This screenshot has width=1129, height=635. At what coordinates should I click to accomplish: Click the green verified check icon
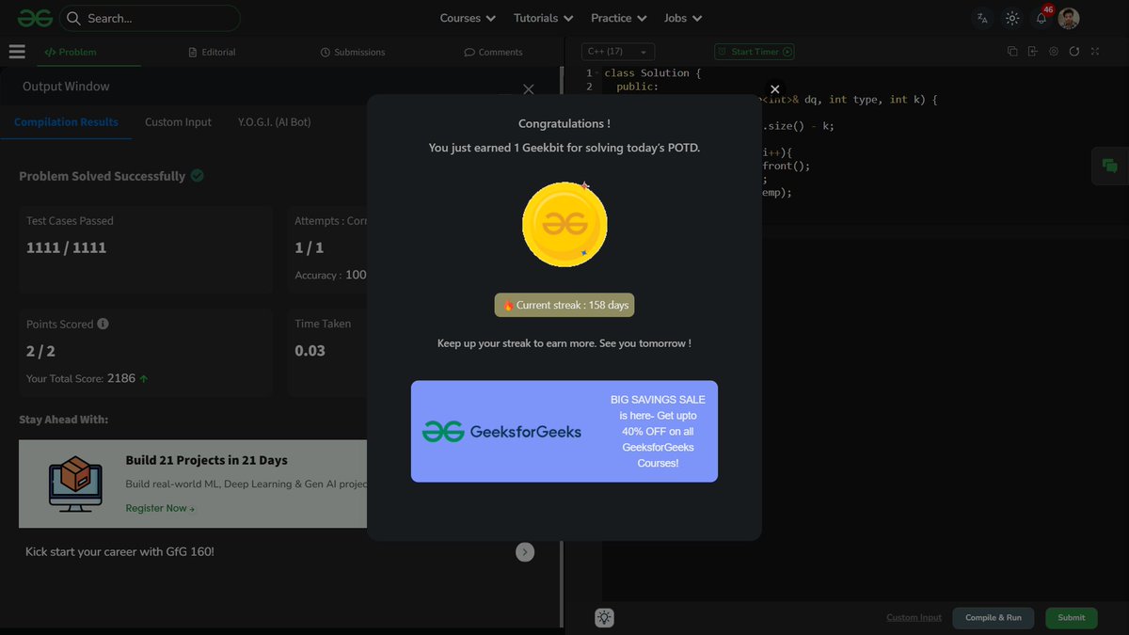pyautogui.click(x=198, y=176)
